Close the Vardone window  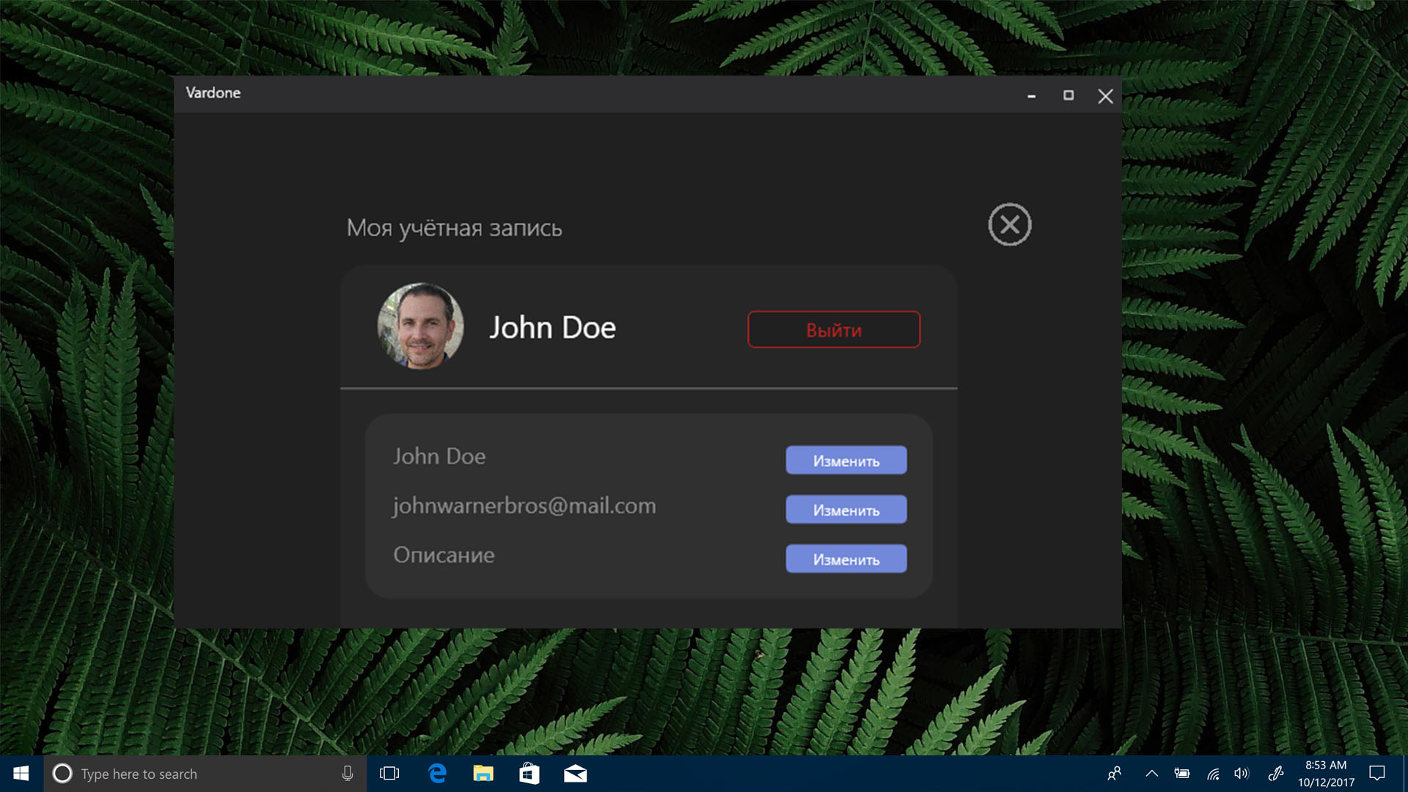pos(1105,95)
